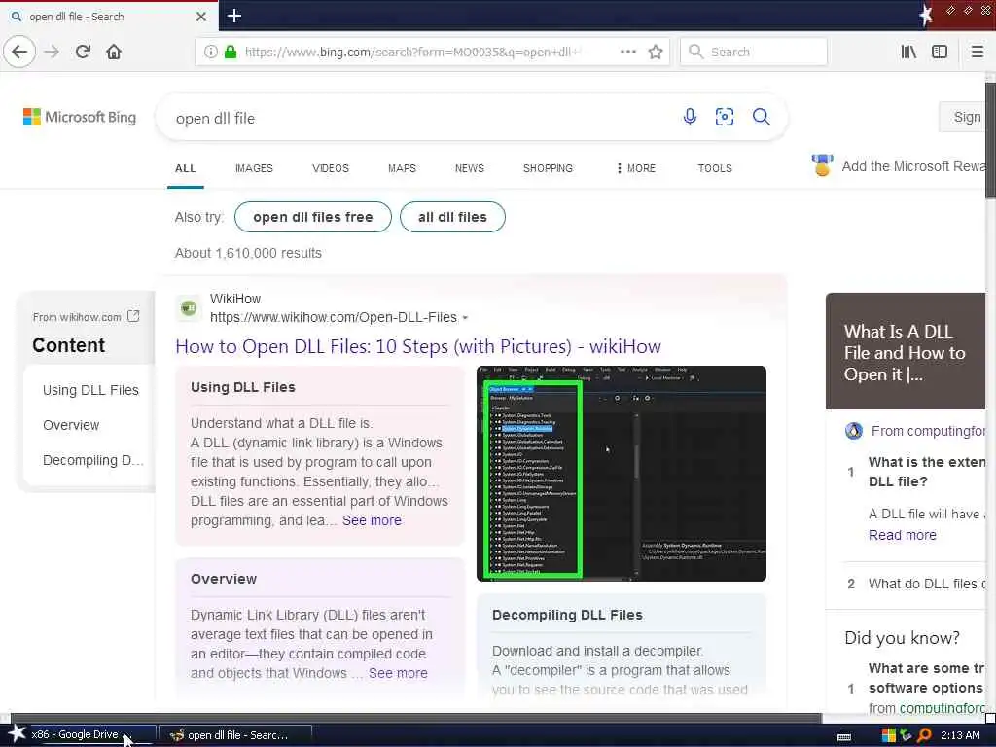
Task: Jump to 'Overview' in Content sidebar
Action: point(71,425)
